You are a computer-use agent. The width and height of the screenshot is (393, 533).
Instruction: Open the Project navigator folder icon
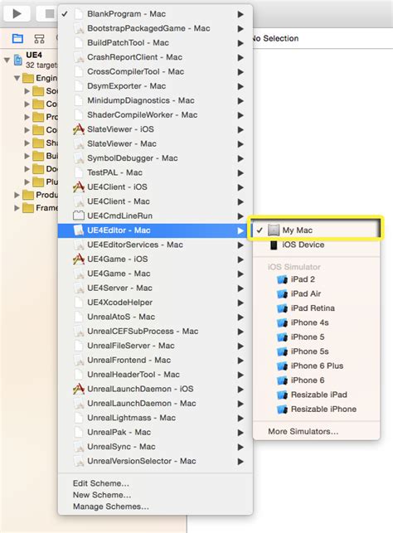pos(17,38)
